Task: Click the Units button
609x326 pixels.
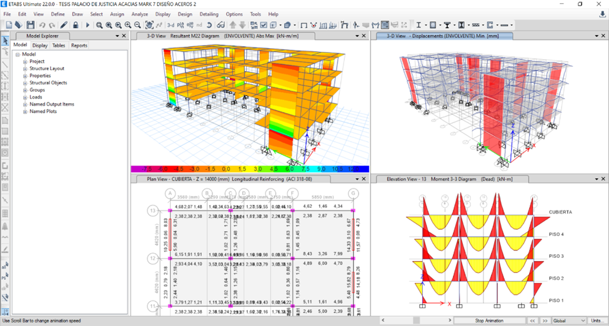Action: 596,320
